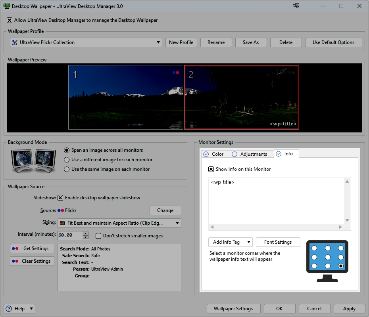This screenshot has height=317, width=369.
Task: Uncheck Allow UltraView to manage Desktop Wallpaper
Action: click(x=9, y=20)
